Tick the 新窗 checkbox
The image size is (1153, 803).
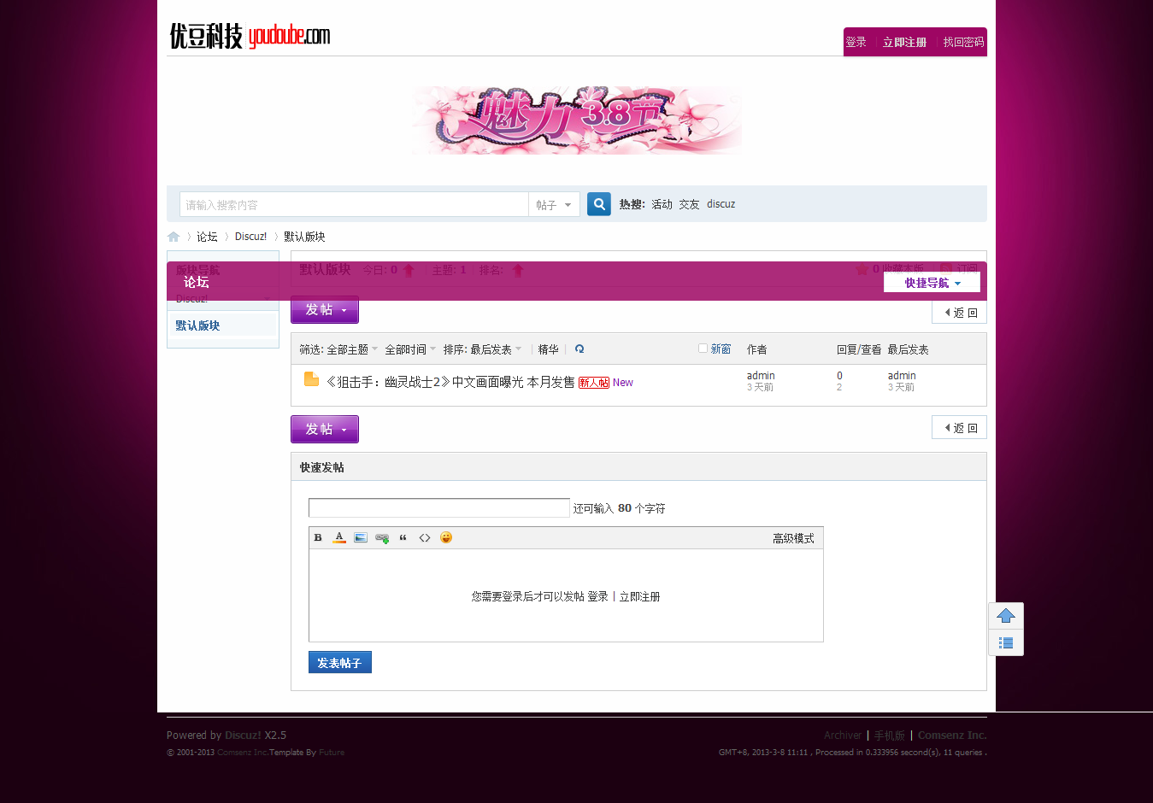tap(703, 349)
